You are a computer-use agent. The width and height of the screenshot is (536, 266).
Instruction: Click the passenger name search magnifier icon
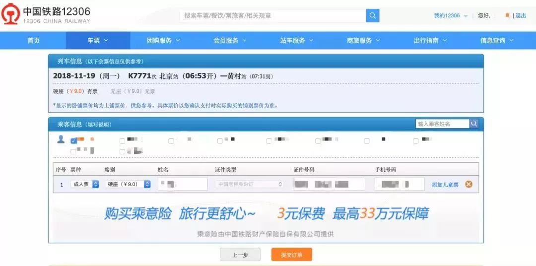point(474,124)
